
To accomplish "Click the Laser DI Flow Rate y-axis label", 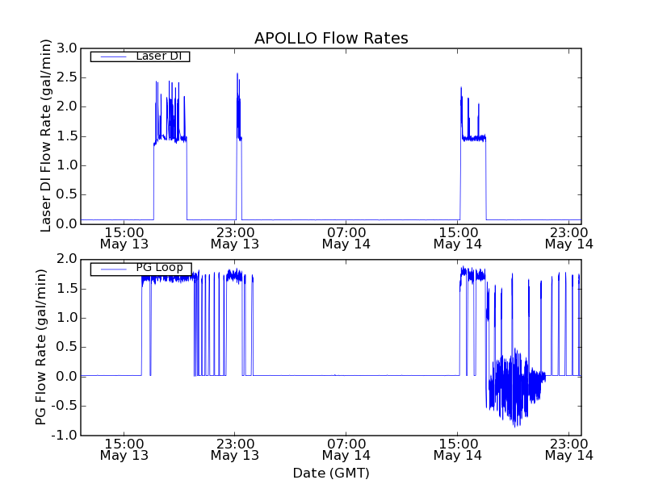I will coord(46,136).
